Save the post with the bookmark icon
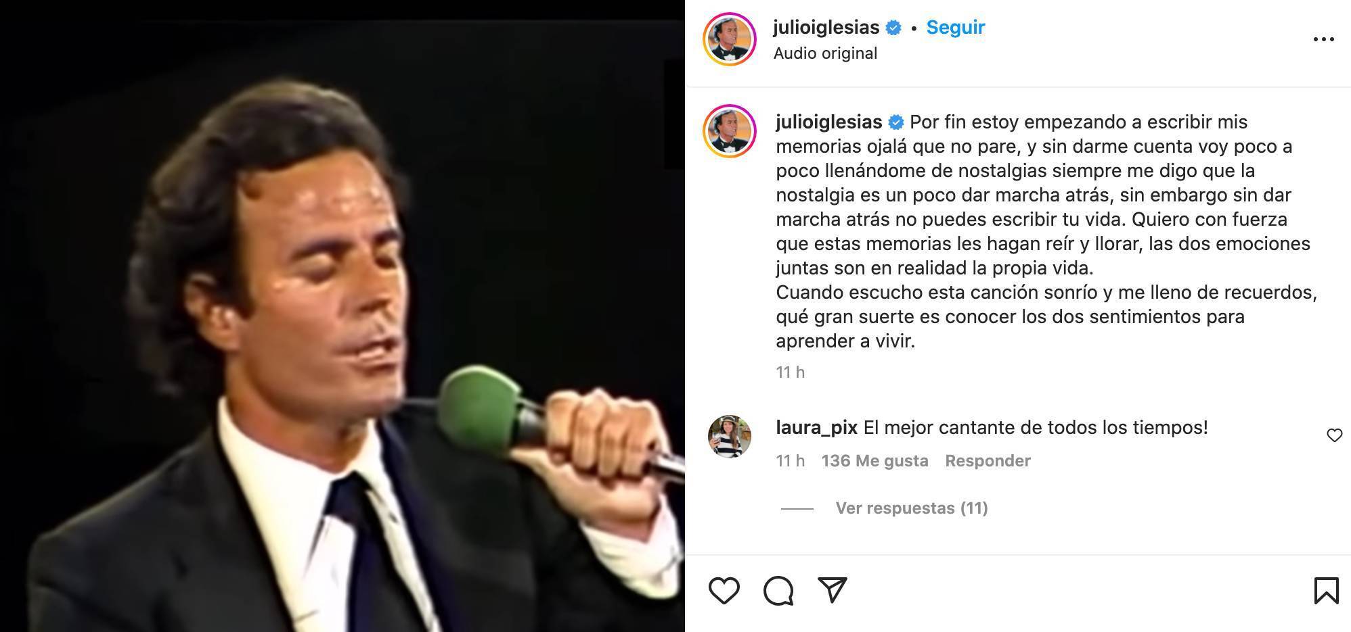This screenshot has width=1351, height=632. (1326, 591)
